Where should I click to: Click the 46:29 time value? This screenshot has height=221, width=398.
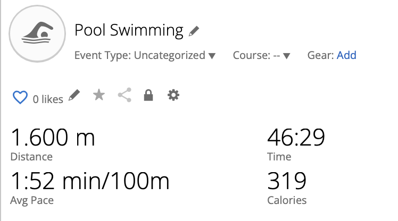click(x=296, y=138)
